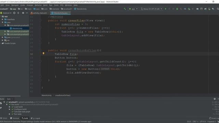Click the Sync Project with Gradle files icon
The height and width of the screenshot is (123, 219).
pos(205,9)
